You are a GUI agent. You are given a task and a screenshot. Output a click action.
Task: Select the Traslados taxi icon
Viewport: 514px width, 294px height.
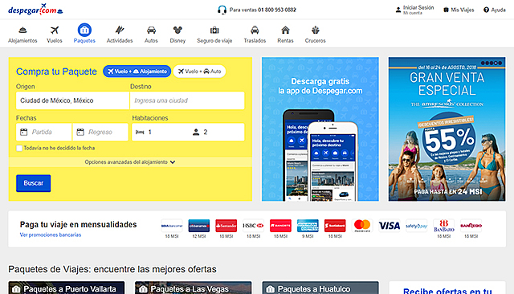point(255,31)
